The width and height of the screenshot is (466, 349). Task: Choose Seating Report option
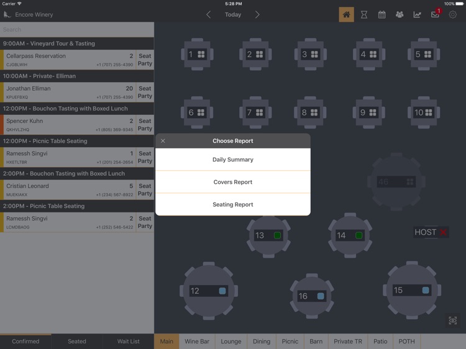(233, 205)
